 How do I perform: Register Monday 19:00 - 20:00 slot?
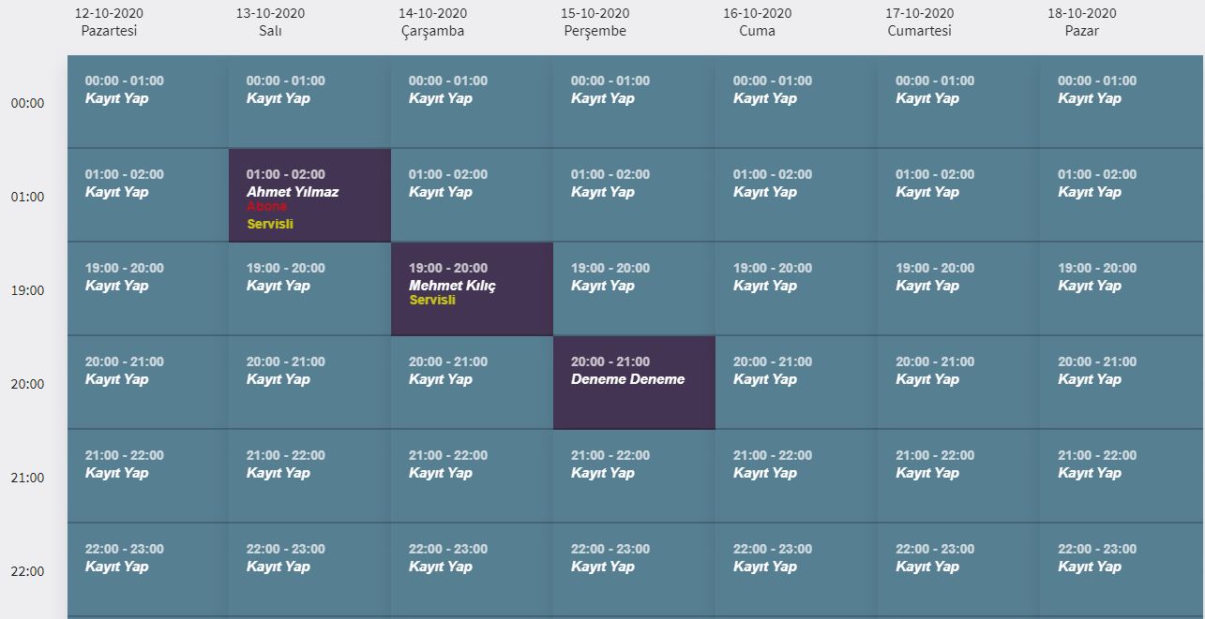pos(117,286)
